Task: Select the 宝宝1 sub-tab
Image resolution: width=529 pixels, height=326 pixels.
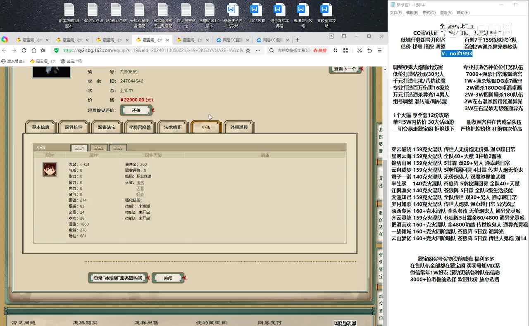Action: [x=79, y=148]
